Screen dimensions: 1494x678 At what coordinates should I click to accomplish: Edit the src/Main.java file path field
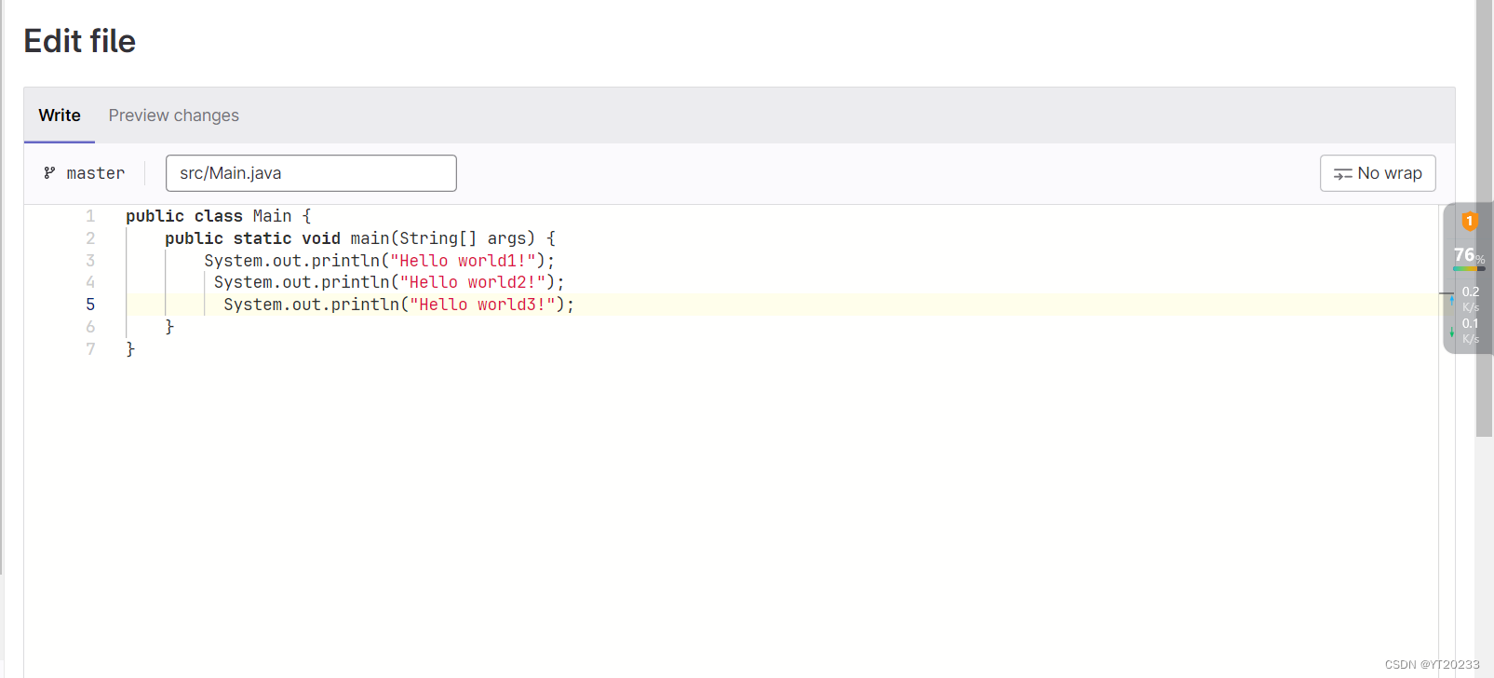pos(311,173)
